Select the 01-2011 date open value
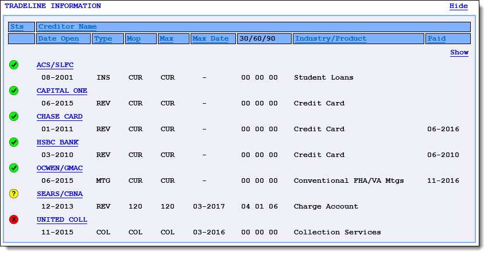 click(57, 129)
